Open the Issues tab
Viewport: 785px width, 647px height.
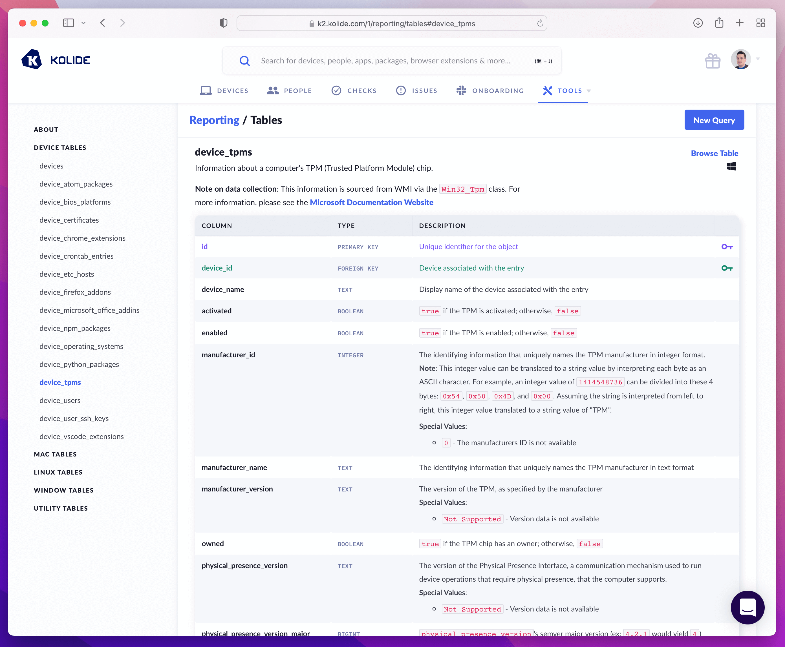(x=416, y=90)
